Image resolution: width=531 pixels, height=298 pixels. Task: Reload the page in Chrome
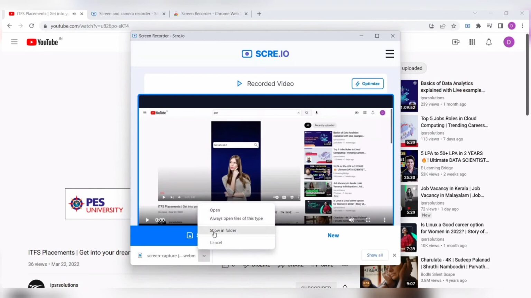coord(31,26)
